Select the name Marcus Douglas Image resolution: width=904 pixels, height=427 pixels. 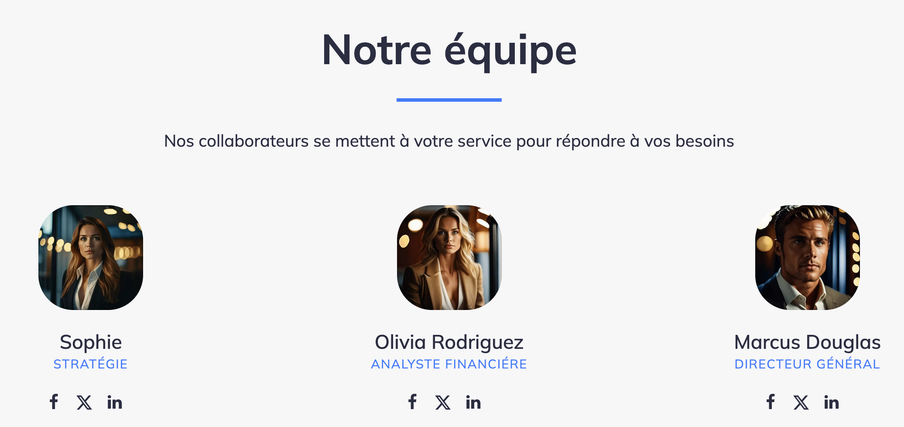(808, 342)
